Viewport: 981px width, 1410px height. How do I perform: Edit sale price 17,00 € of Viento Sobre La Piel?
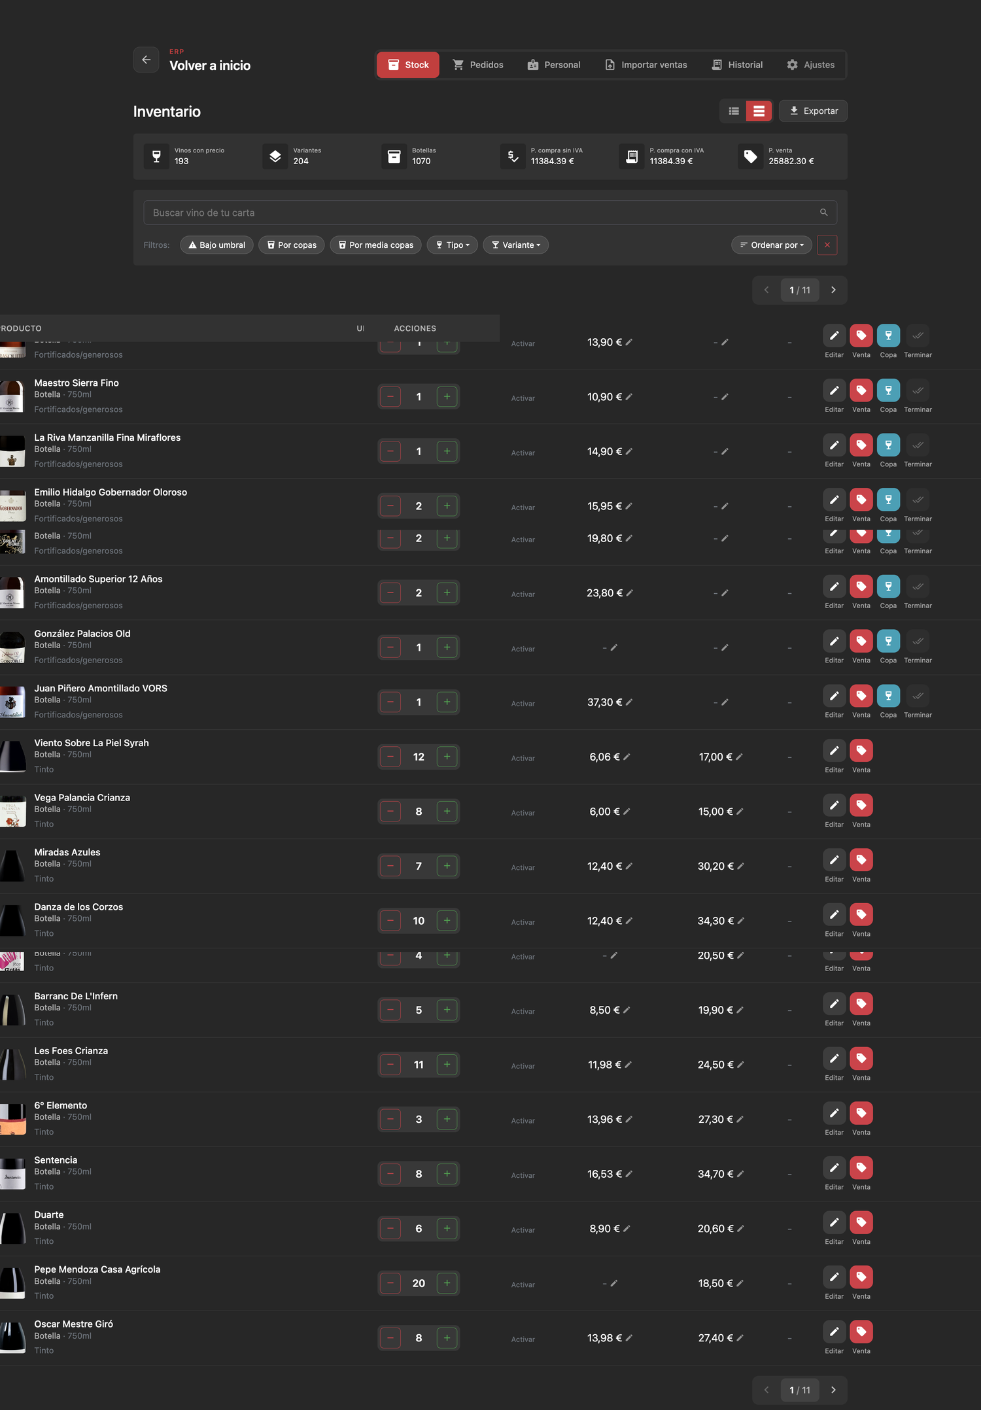pyautogui.click(x=739, y=757)
